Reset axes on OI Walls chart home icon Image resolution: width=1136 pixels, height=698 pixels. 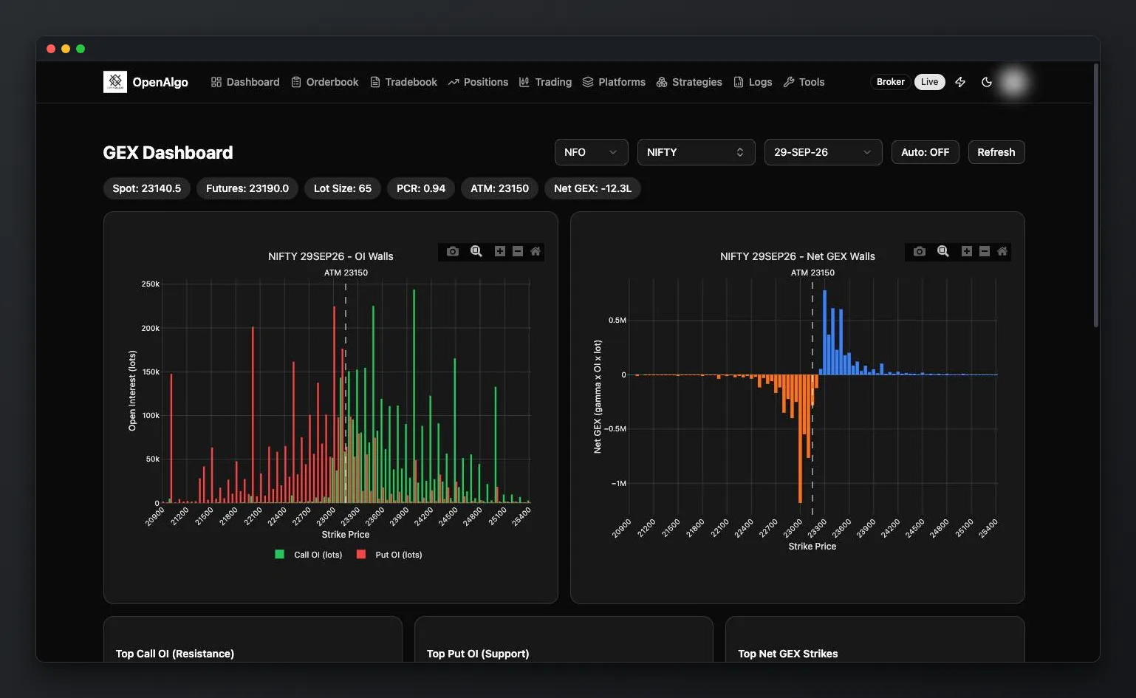[x=536, y=251]
